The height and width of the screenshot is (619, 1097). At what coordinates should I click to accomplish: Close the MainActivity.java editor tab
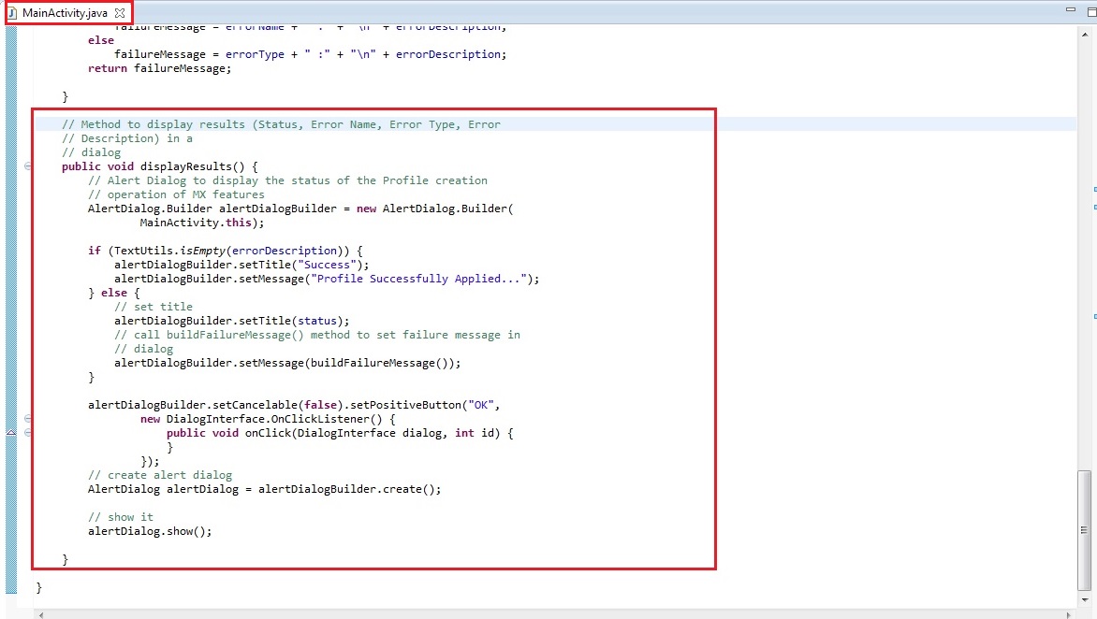[120, 13]
